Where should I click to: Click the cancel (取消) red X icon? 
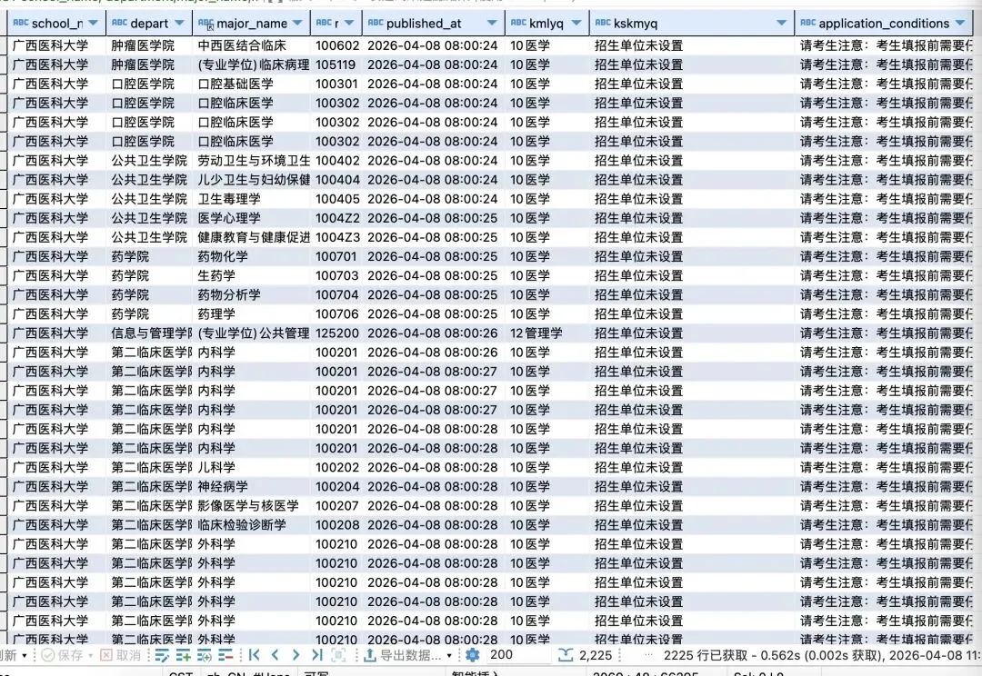[x=106, y=655]
